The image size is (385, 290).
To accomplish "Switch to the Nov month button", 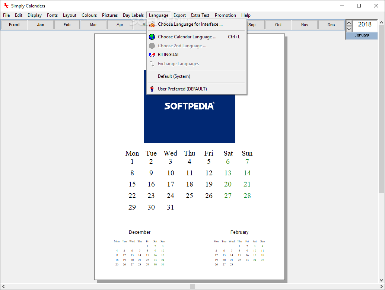I will (x=305, y=25).
